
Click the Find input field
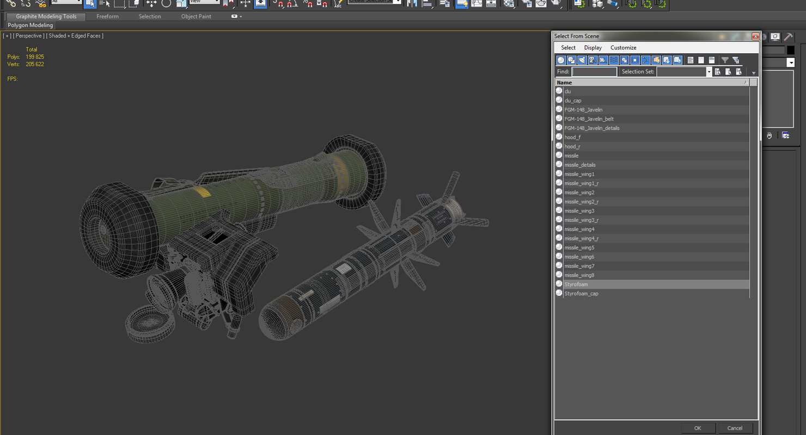point(595,72)
